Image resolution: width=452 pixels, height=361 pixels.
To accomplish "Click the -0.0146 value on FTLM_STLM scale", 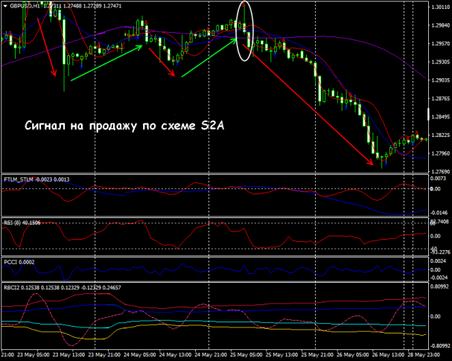I will [439, 213].
